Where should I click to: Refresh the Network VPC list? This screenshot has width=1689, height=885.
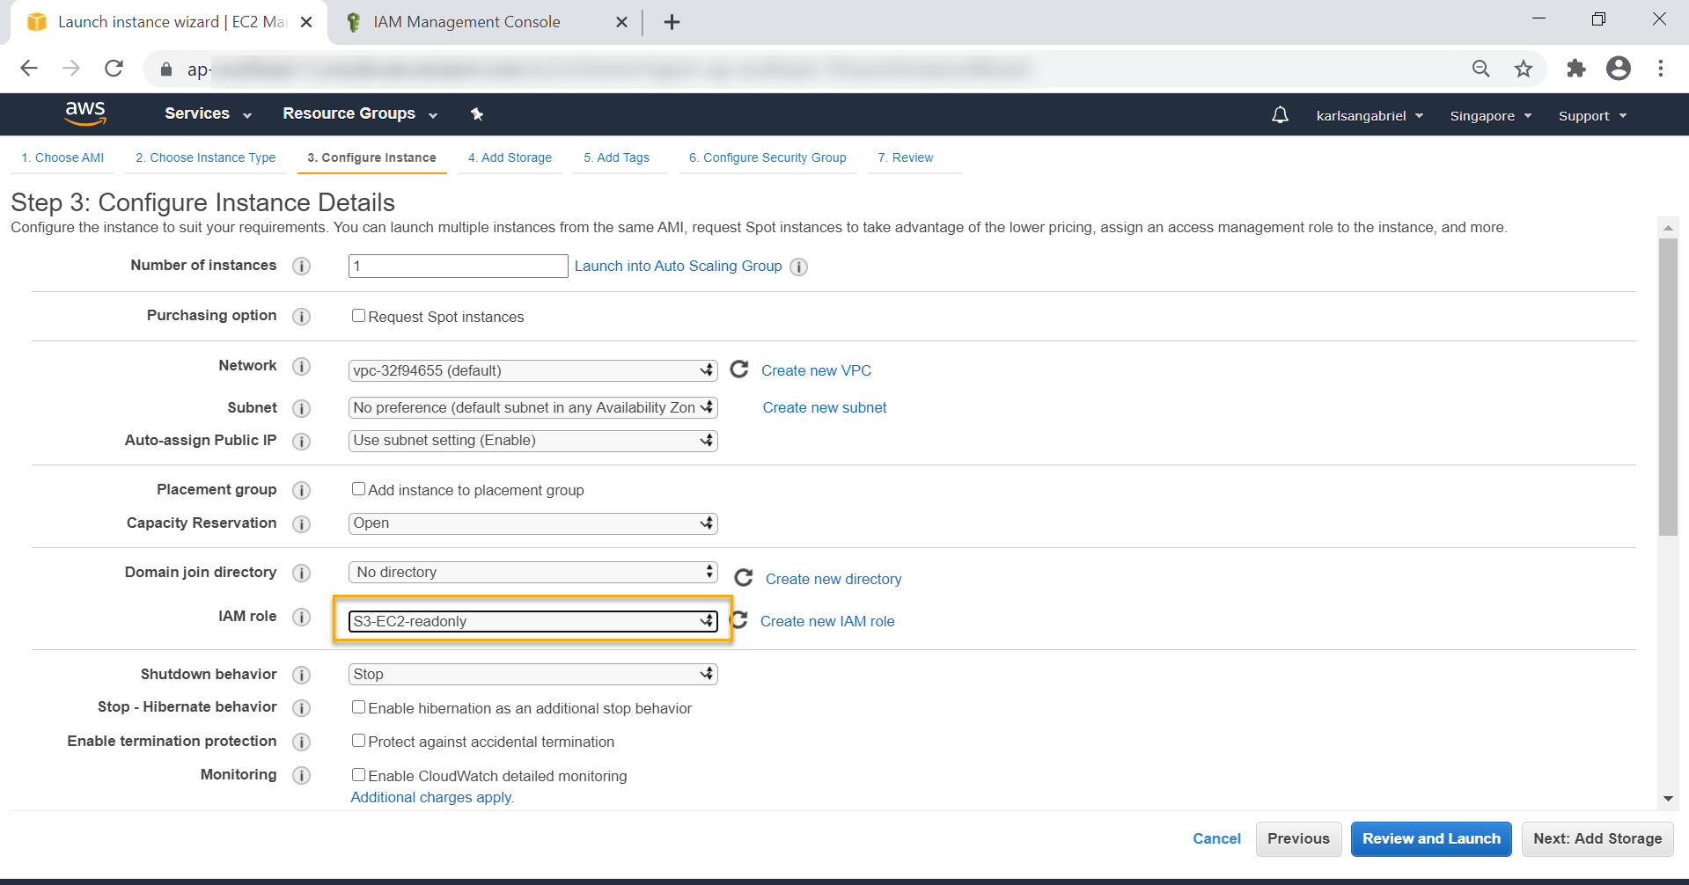coord(739,369)
